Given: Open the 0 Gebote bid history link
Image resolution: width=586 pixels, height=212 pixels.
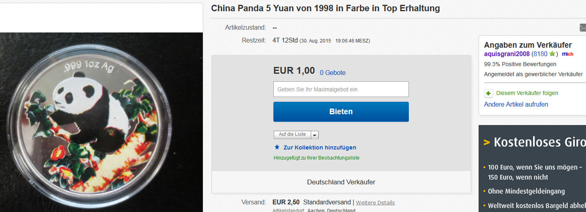Looking at the screenshot, I should [x=333, y=73].
